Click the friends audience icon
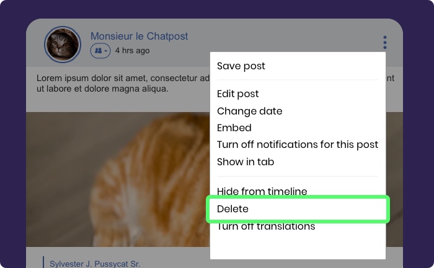Screen dimensions: 434x268 [98, 51]
